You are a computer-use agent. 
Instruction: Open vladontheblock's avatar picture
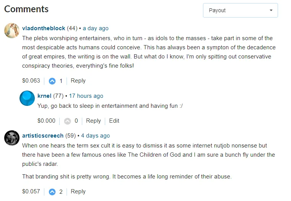12,31
